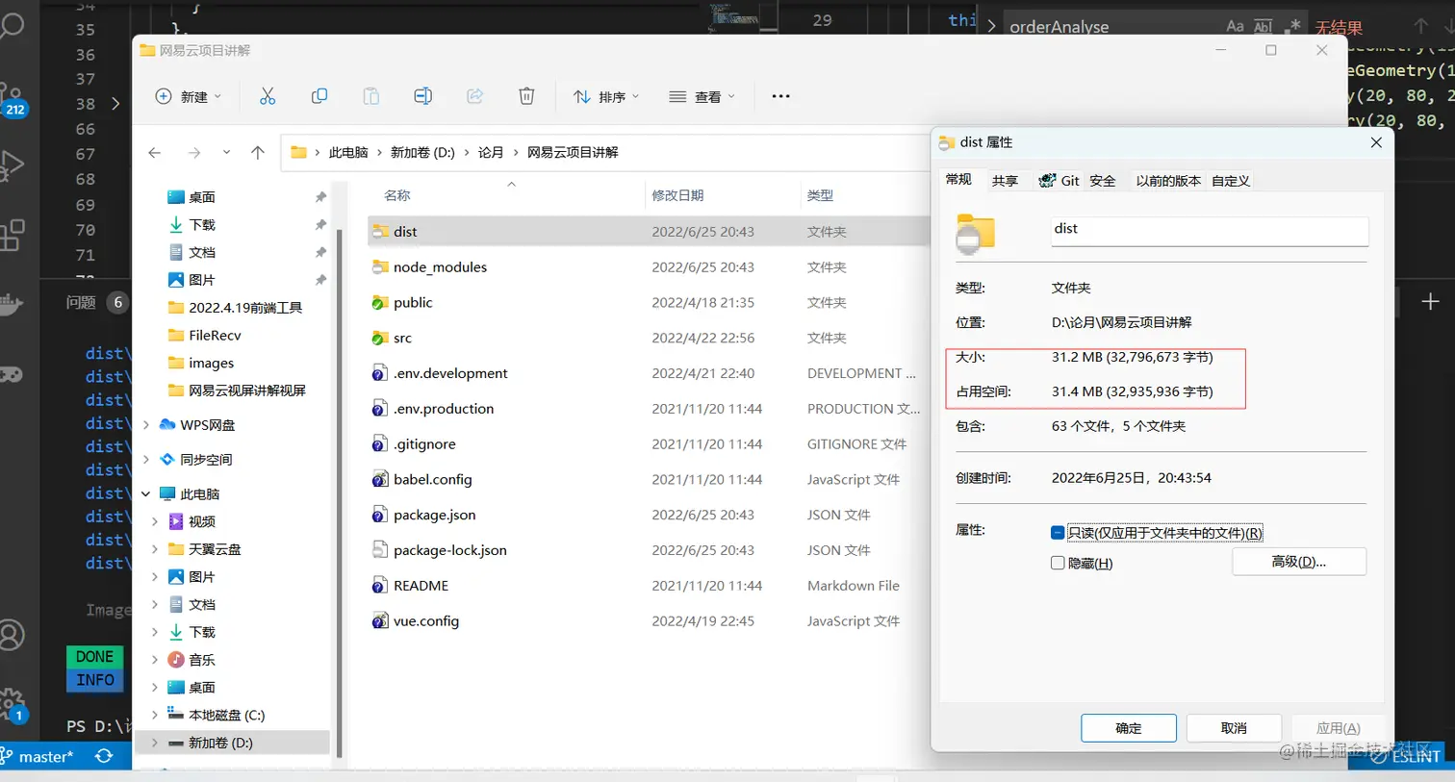Expand the 本地磁盘 (C:) tree node arrow

155,715
